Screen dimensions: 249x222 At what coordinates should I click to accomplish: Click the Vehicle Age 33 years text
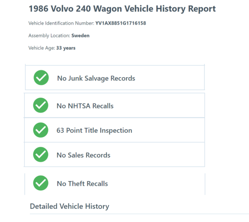pyautogui.click(x=52, y=48)
